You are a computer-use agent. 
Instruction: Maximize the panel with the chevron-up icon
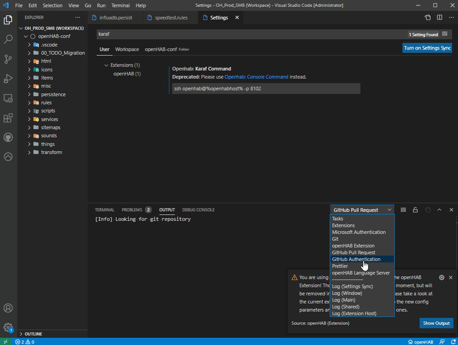(439, 210)
